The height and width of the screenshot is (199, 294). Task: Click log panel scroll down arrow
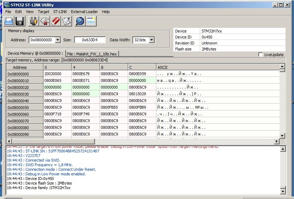tap(283, 191)
